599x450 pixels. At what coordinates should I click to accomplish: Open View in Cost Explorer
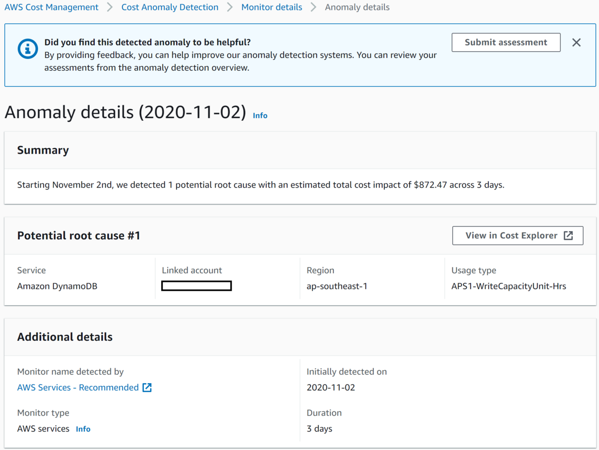(x=518, y=235)
